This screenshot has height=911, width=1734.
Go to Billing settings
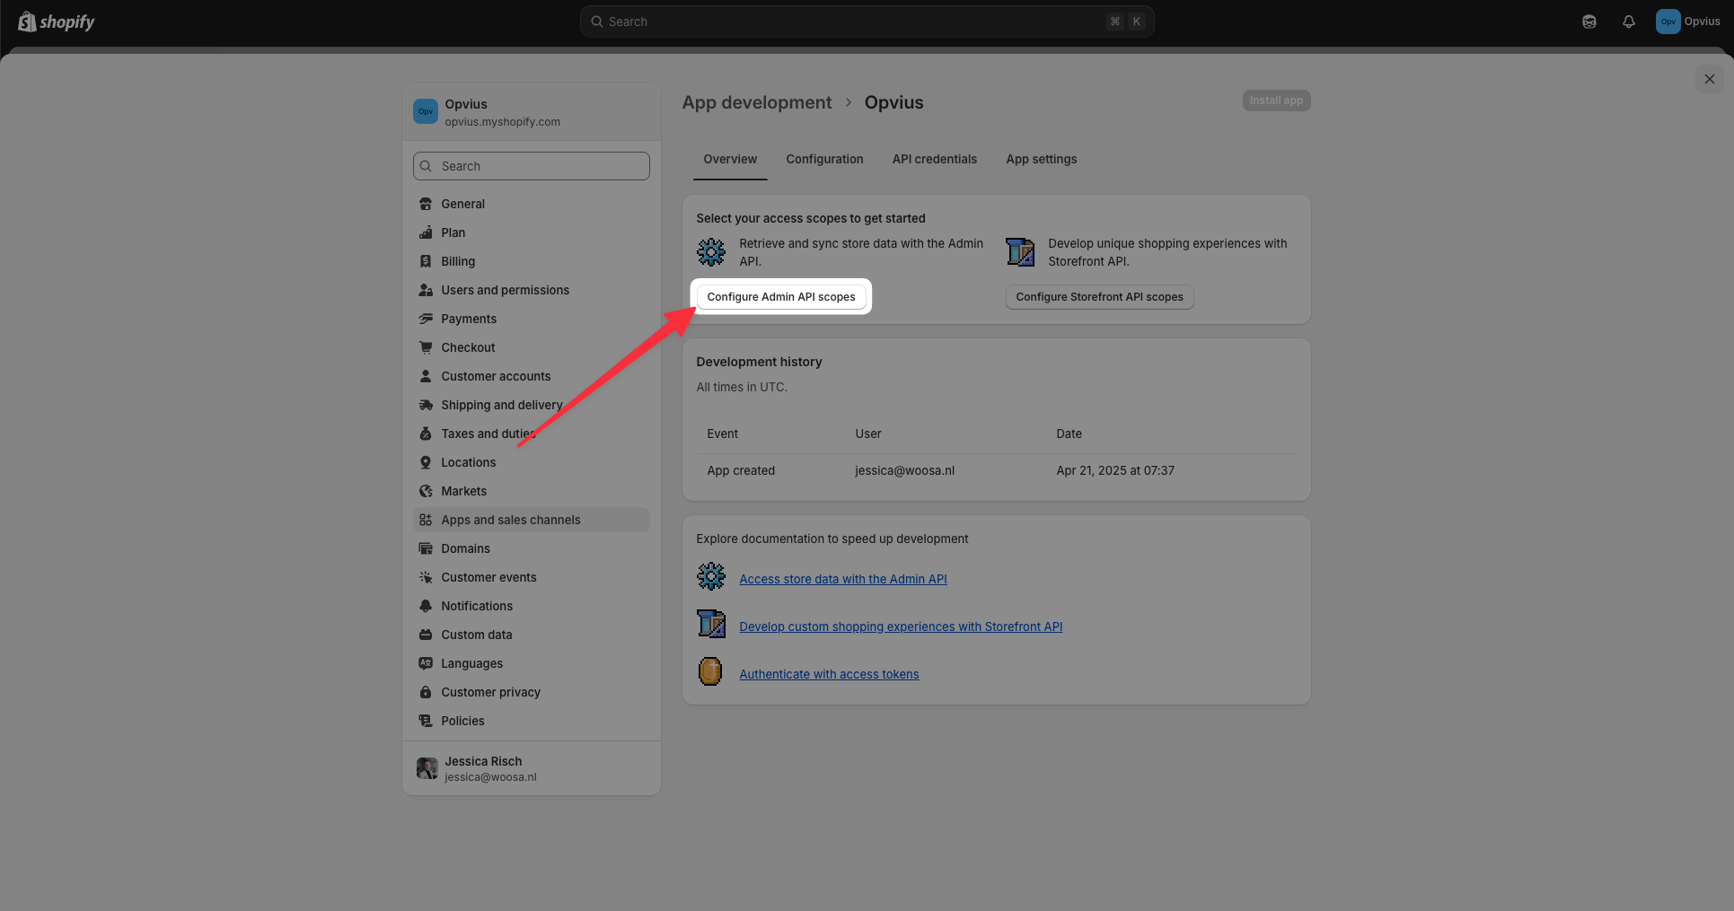click(x=532, y=261)
